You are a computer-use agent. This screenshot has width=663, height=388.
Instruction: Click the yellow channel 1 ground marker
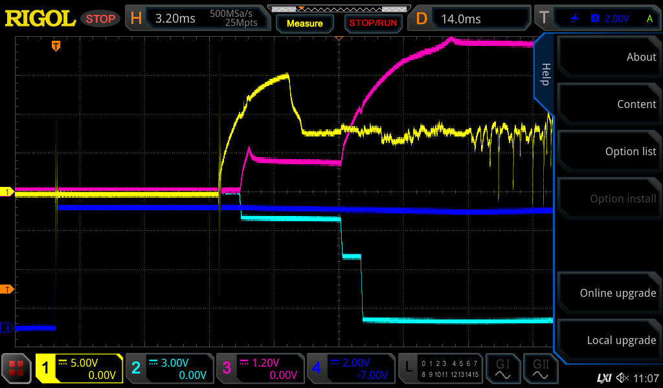(8, 192)
